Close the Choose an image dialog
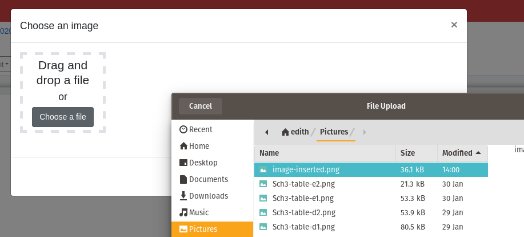 (454, 25)
